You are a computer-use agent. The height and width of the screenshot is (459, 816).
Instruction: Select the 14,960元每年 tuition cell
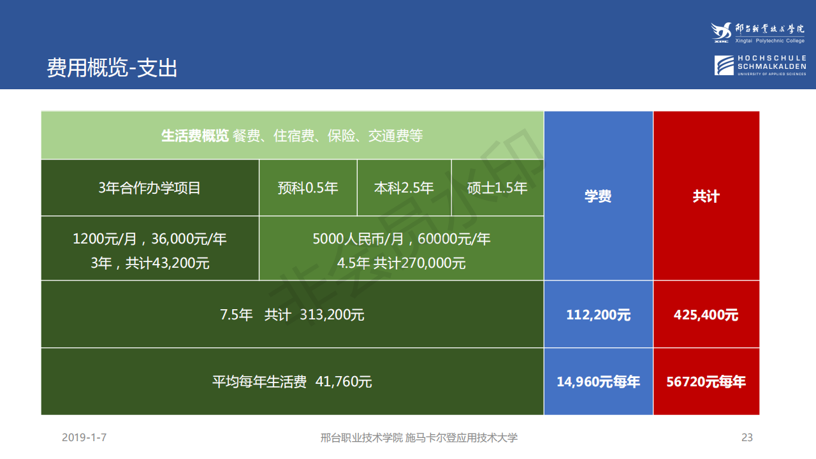point(598,382)
